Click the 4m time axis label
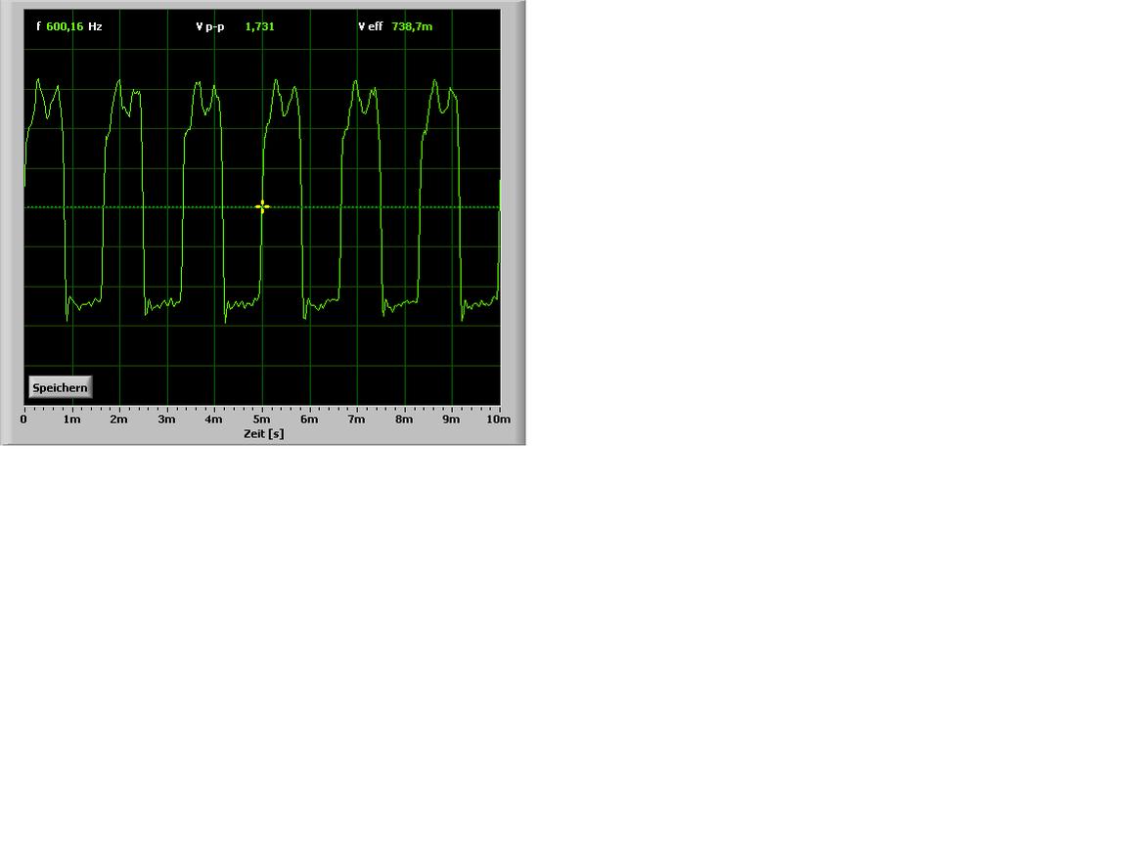 tap(213, 420)
